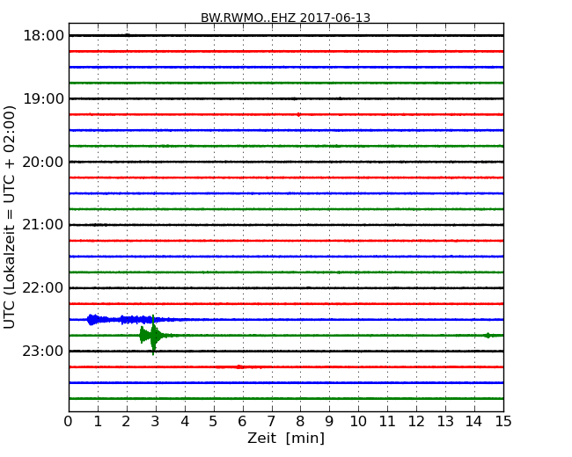Click the 14 tick on the minute axis
The height and width of the screenshot is (457, 572).
[474, 421]
